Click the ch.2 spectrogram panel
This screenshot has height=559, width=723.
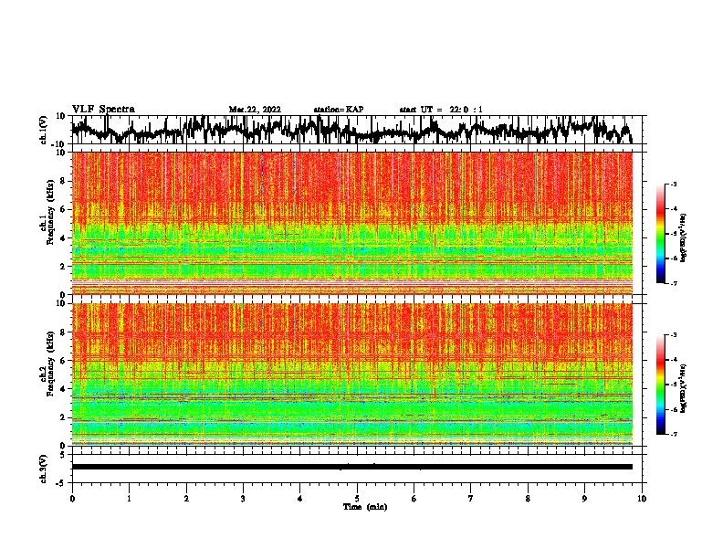[352, 374]
